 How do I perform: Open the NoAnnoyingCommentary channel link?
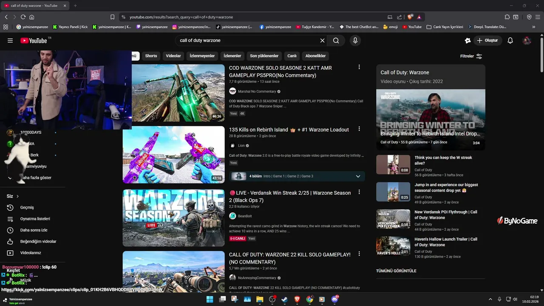tap(257, 278)
